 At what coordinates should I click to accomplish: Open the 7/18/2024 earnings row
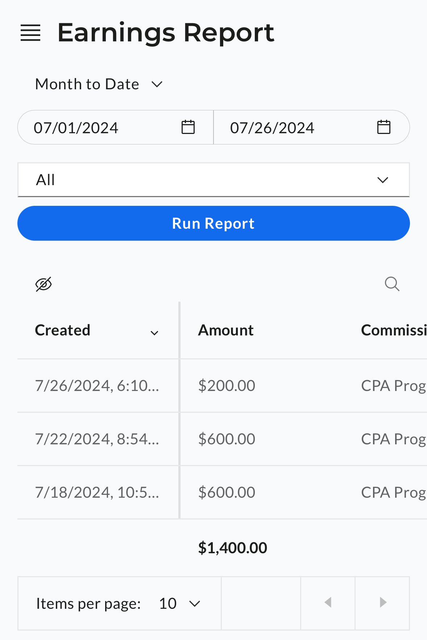click(x=222, y=492)
